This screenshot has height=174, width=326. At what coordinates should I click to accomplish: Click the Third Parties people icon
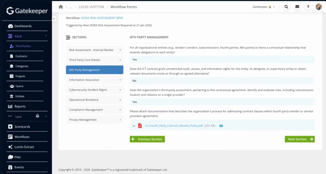[x=12, y=46]
